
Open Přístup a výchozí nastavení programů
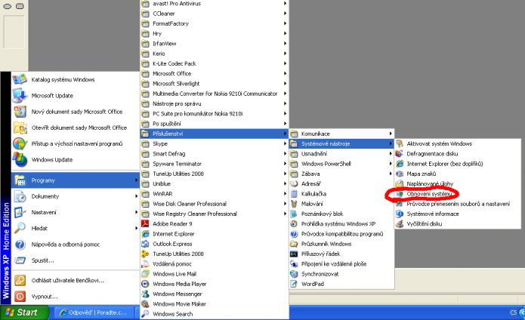pyautogui.click(x=76, y=143)
